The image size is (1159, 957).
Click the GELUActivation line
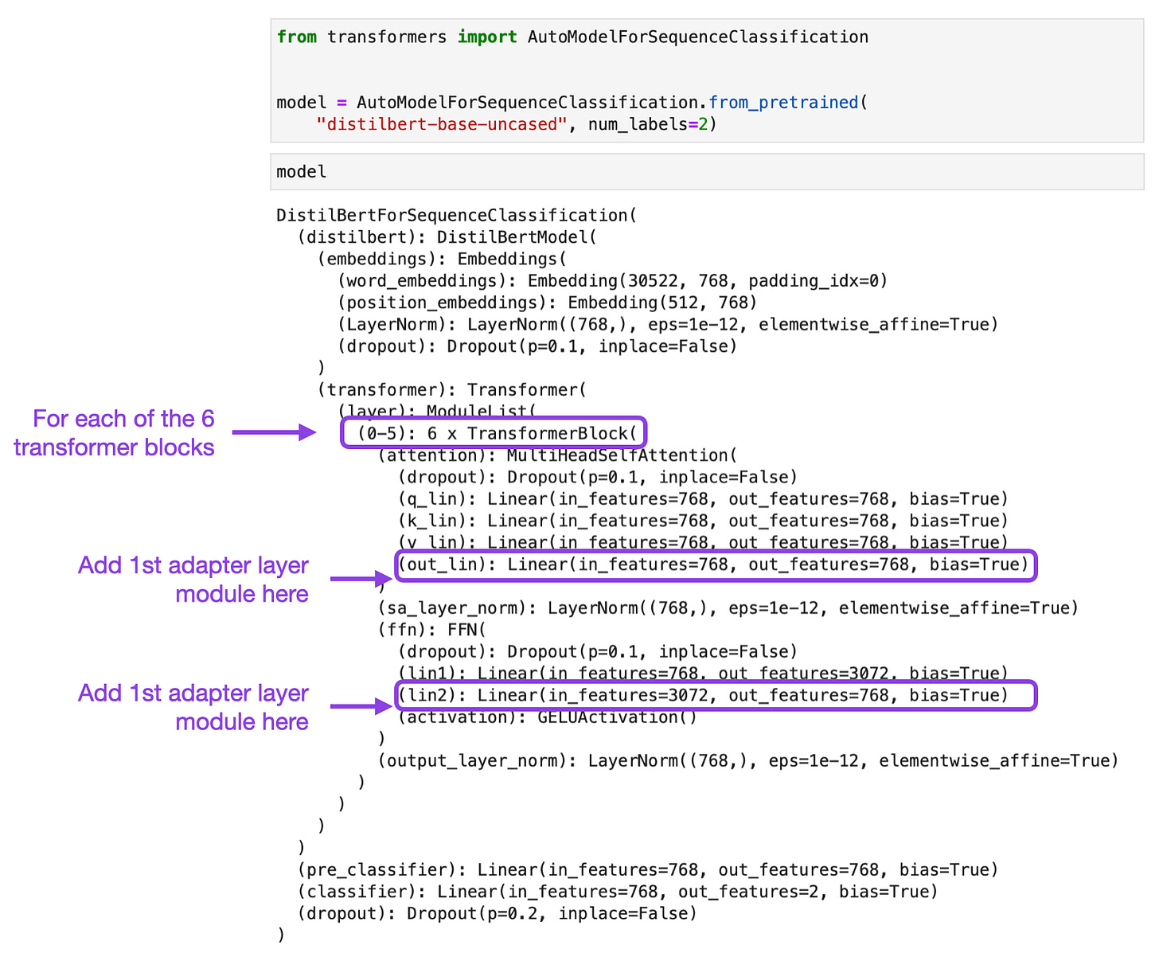coord(538,717)
